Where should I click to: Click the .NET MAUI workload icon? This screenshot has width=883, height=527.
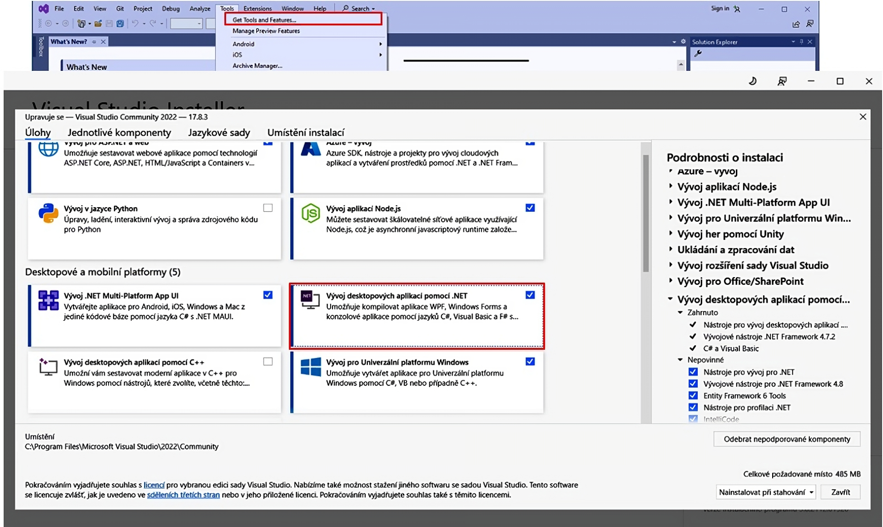tap(48, 300)
